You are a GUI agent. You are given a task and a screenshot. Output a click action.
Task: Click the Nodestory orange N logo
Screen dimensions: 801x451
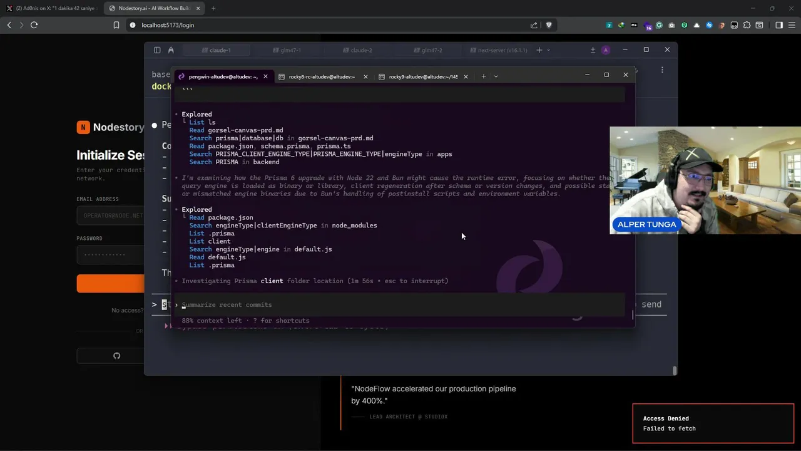click(83, 127)
